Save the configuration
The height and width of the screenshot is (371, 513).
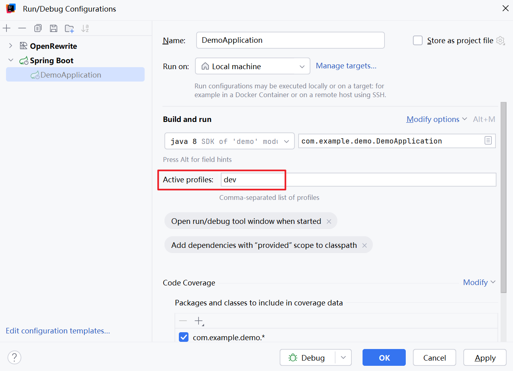(53, 28)
